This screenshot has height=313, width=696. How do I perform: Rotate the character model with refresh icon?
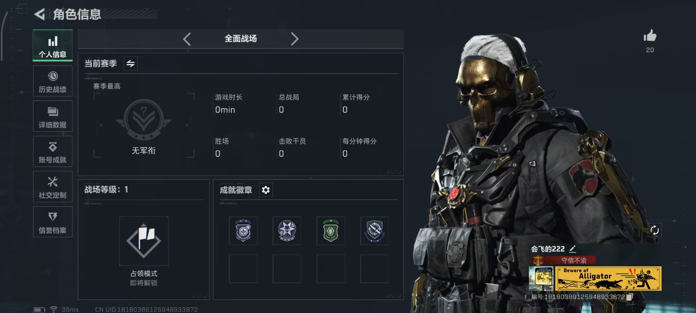point(655,230)
